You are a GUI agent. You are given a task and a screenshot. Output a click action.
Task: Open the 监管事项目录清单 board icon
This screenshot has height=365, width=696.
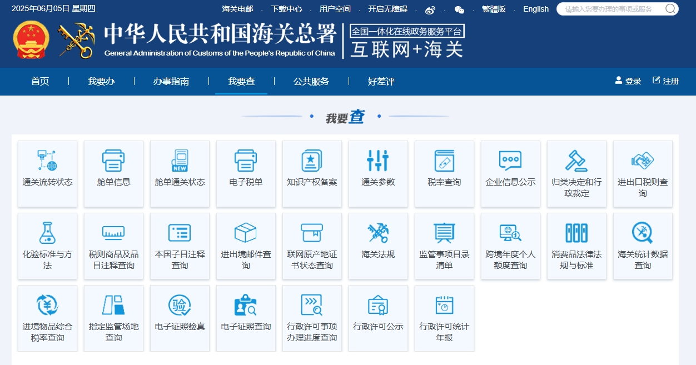(x=444, y=232)
